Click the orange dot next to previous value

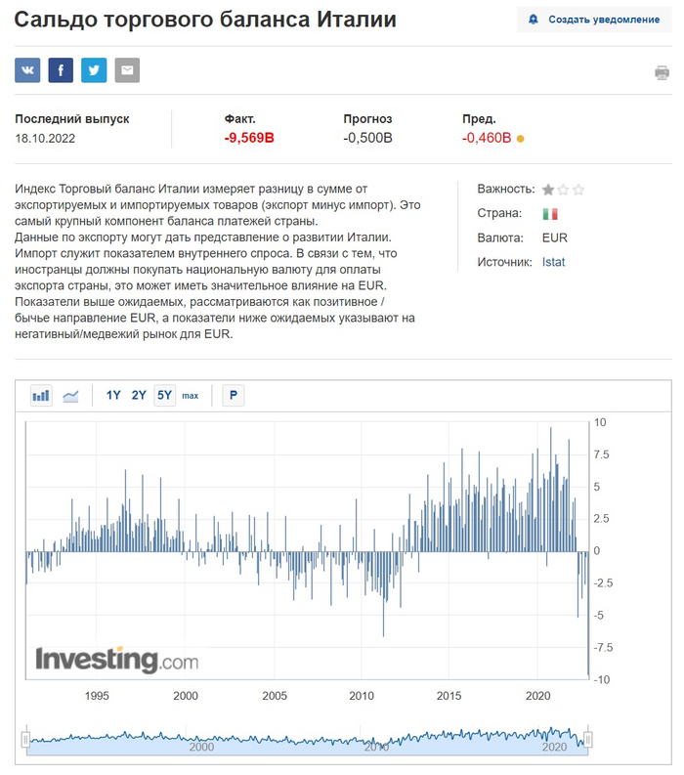tap(520, 139)
